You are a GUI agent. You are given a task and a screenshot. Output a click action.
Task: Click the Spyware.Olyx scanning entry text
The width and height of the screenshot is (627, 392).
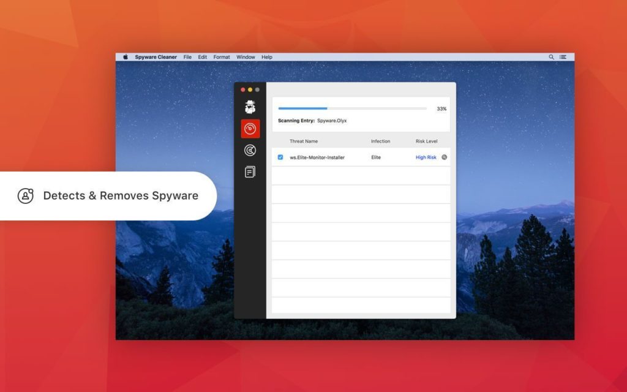(x=332, y=121)
